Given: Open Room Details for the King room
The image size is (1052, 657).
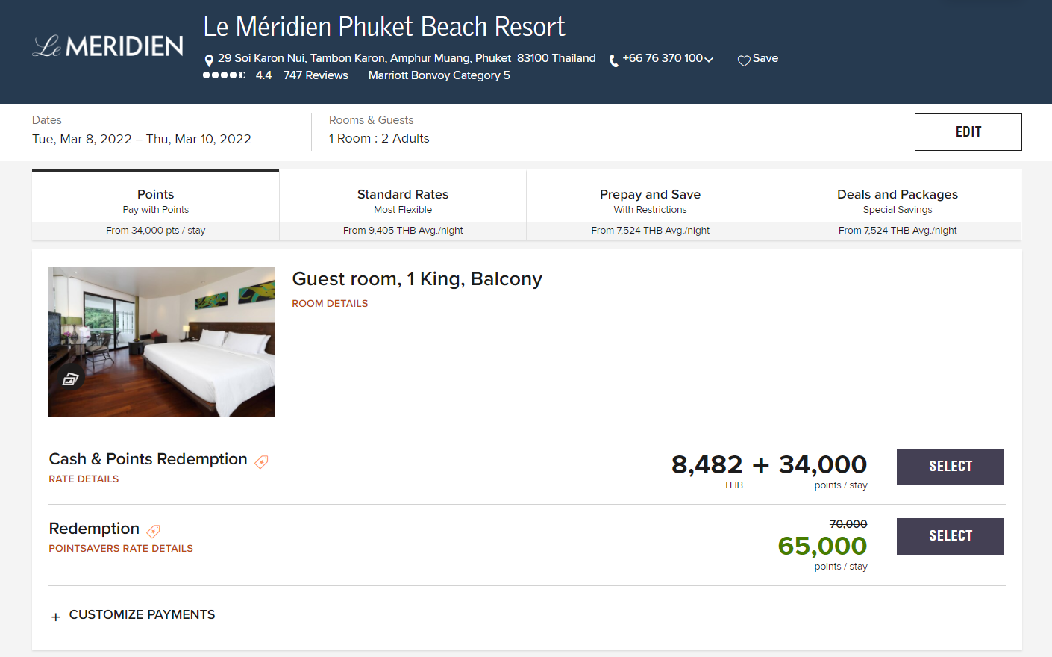Looking at the screenshot, I should pos(330,303).
